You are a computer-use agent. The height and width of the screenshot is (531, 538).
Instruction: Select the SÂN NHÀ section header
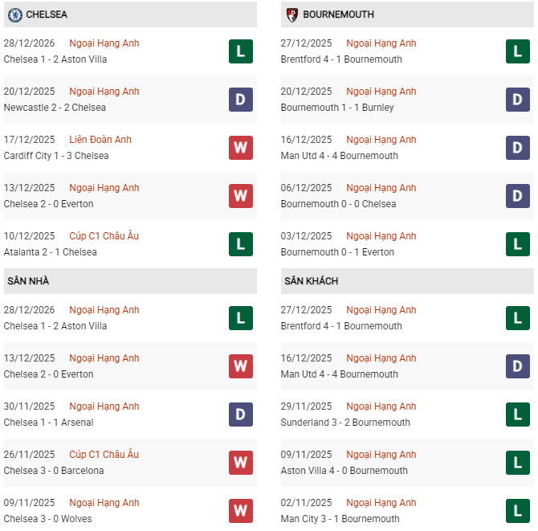tap(29, 281)
